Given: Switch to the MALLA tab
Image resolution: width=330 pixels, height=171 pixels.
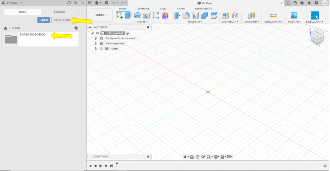Looking at the screenshot, I should pos(163,9).
